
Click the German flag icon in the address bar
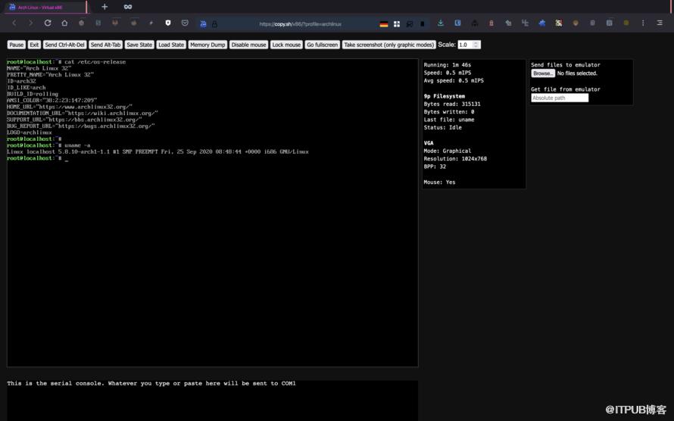[384, 24]
